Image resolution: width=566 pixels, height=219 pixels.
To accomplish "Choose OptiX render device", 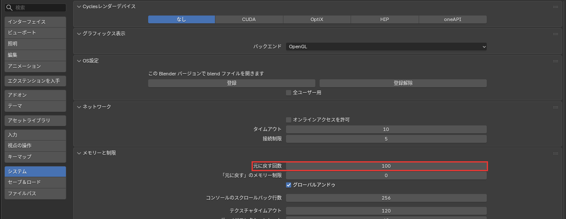I will click(x=317, y=19).
